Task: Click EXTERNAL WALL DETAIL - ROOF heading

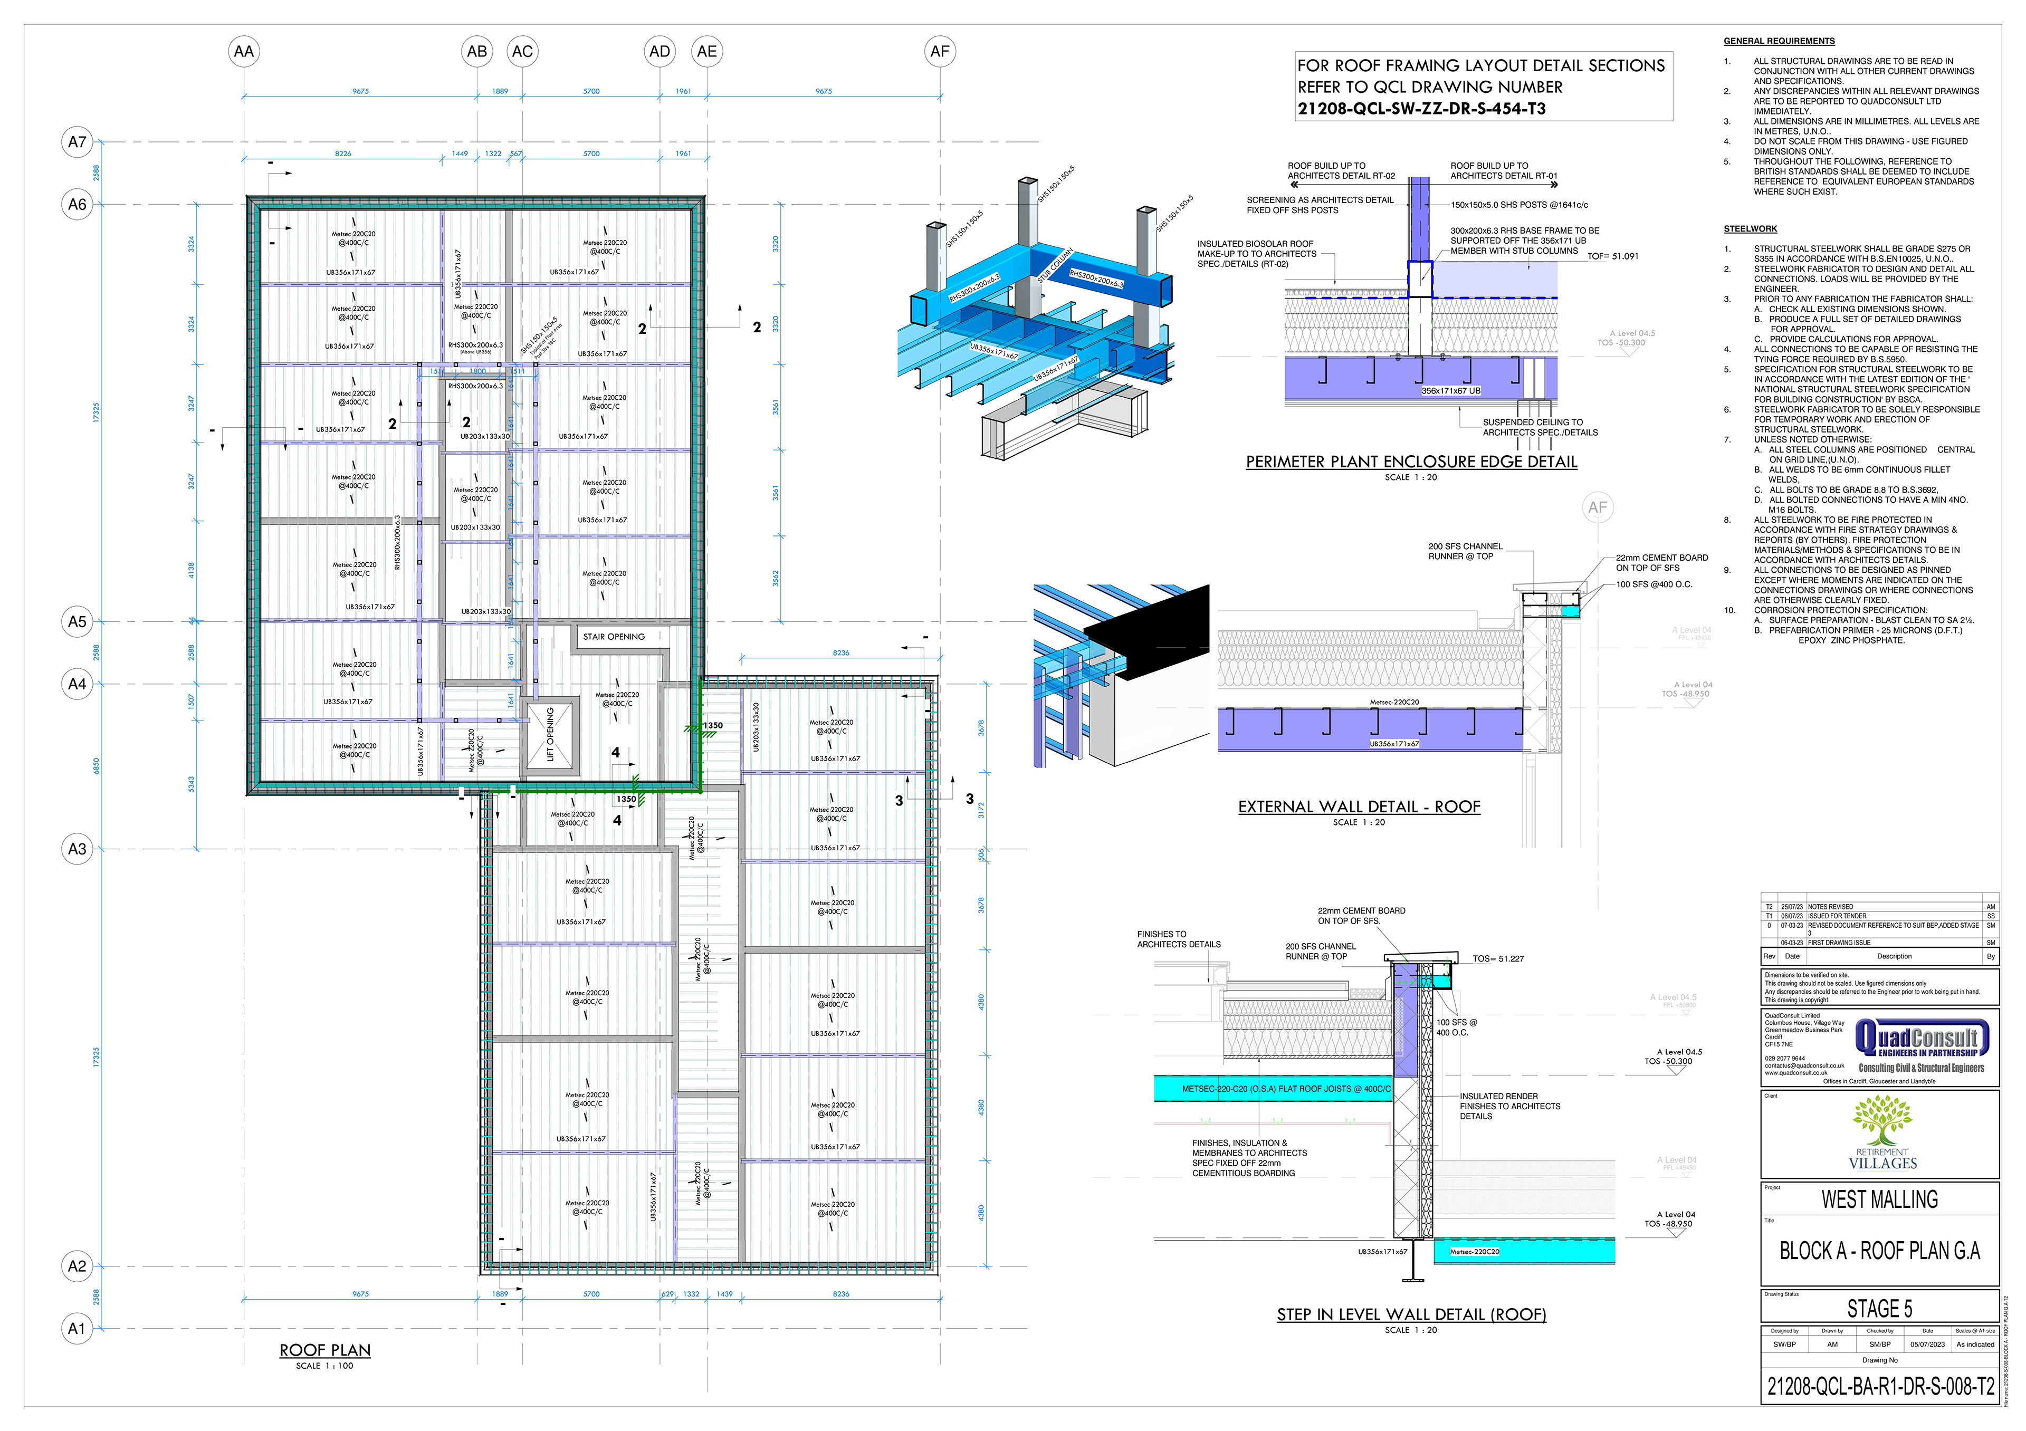Action: 1359,806
